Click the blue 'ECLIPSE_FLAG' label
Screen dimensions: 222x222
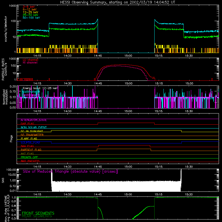click(30, 142)
